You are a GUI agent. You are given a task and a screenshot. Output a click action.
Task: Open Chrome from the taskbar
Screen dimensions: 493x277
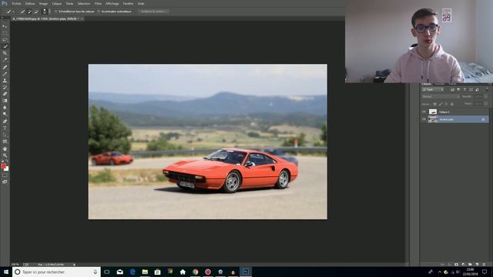click(x=195, y=272)
